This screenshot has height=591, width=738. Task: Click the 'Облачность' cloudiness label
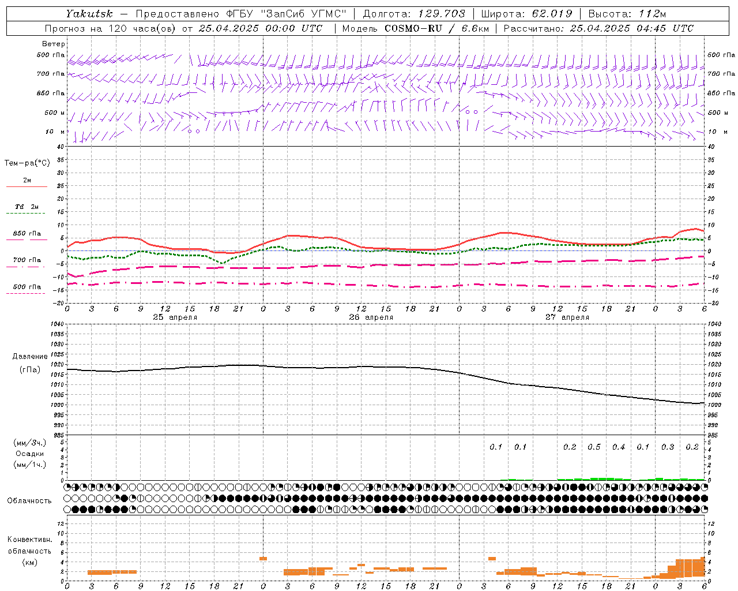(x=29, y=501)
